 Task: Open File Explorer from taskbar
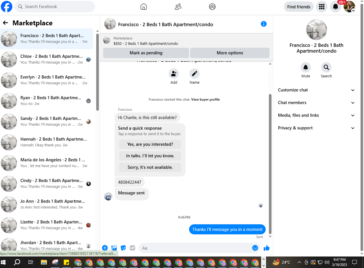point(44,262)
